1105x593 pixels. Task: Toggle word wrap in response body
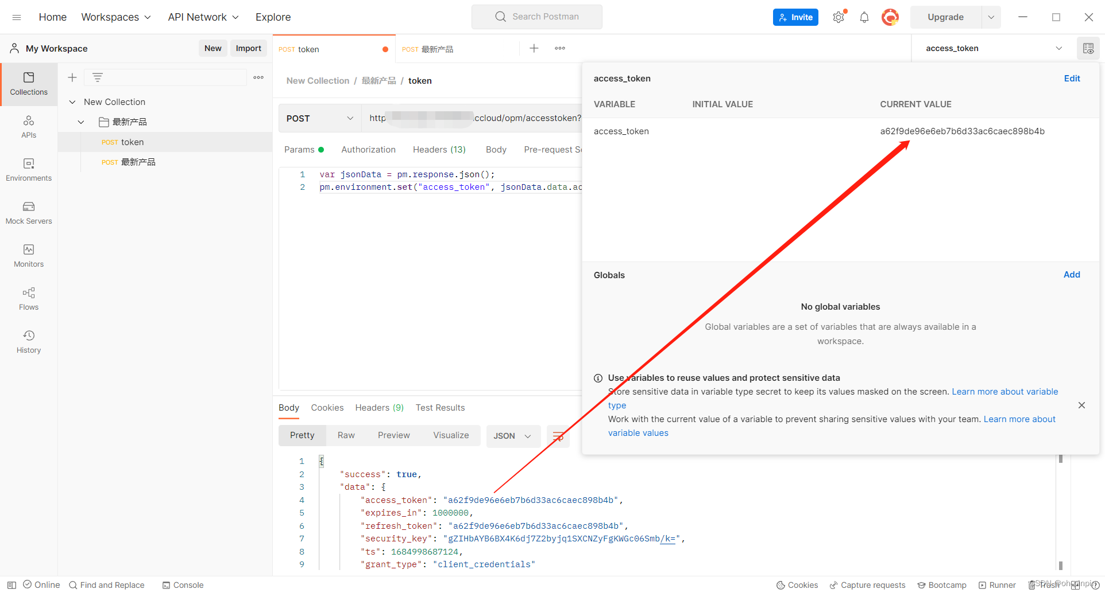click(558, 436)
